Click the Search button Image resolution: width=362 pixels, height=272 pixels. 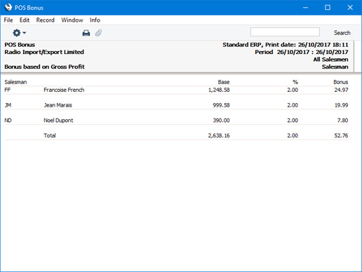(342, 33)
